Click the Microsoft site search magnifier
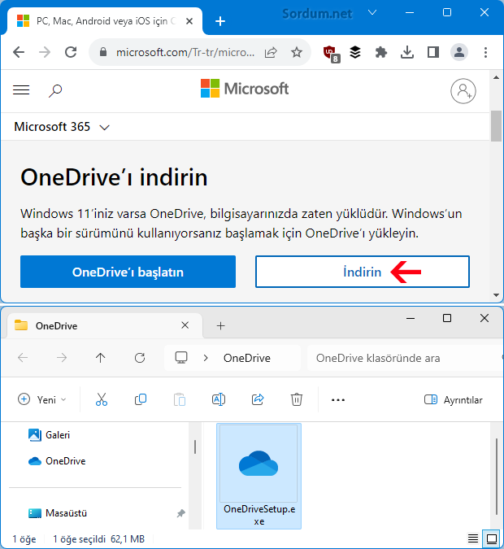504x549 pixels. click(x=55, y=90)
